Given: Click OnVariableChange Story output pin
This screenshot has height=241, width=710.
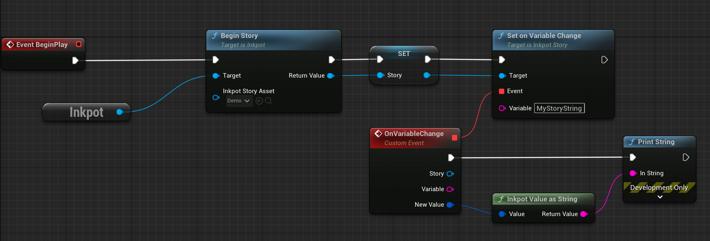Looking at the screenshot, I should coord(450,174).
